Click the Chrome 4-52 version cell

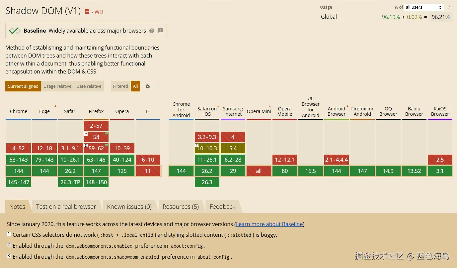(19, 148)
